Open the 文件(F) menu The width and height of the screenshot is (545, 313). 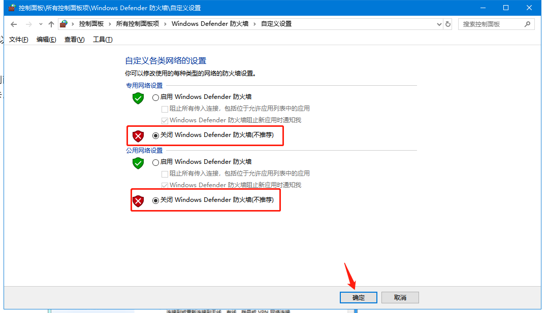click(18, 40)
